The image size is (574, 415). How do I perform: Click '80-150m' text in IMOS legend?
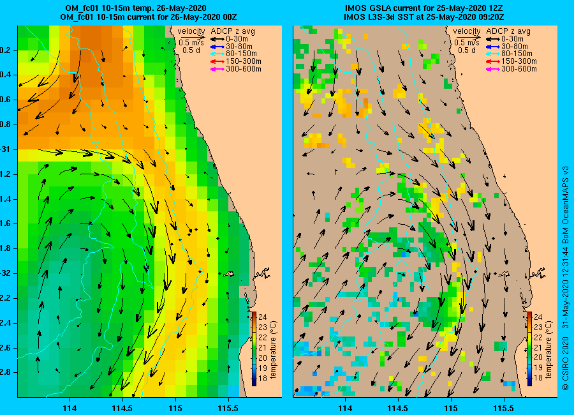[517, 54]
